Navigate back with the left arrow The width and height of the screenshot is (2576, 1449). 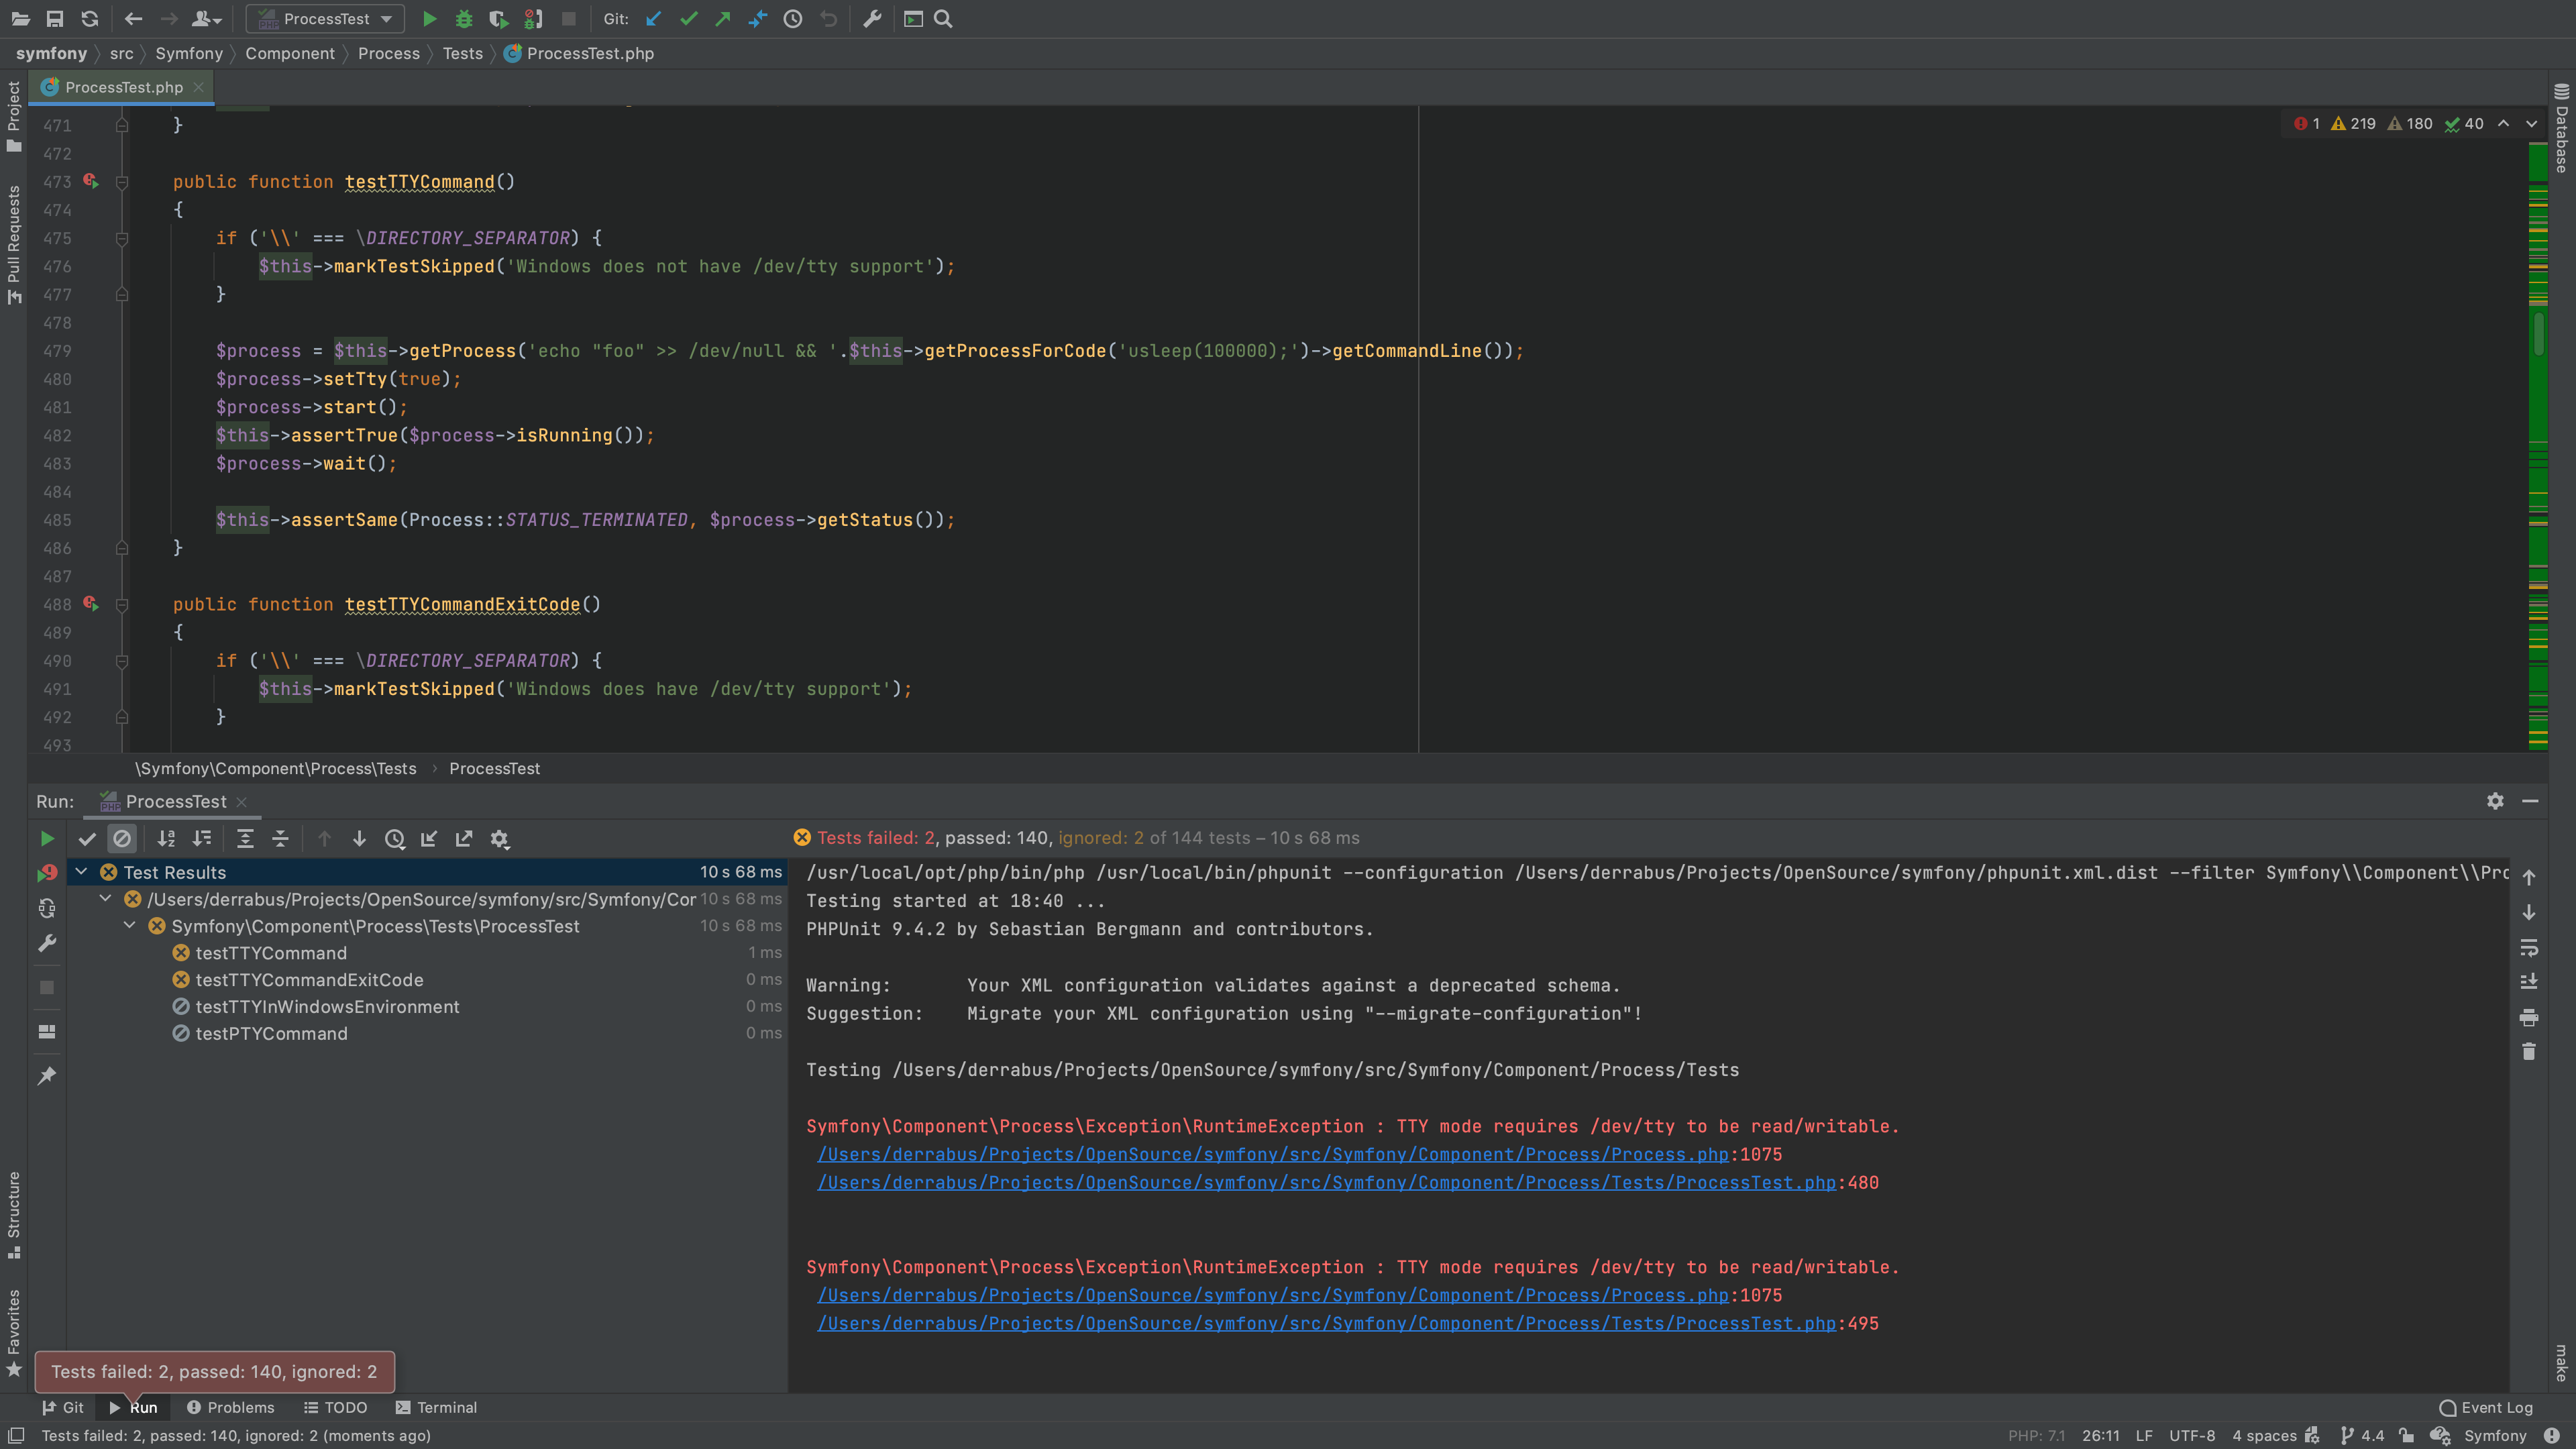133,19
